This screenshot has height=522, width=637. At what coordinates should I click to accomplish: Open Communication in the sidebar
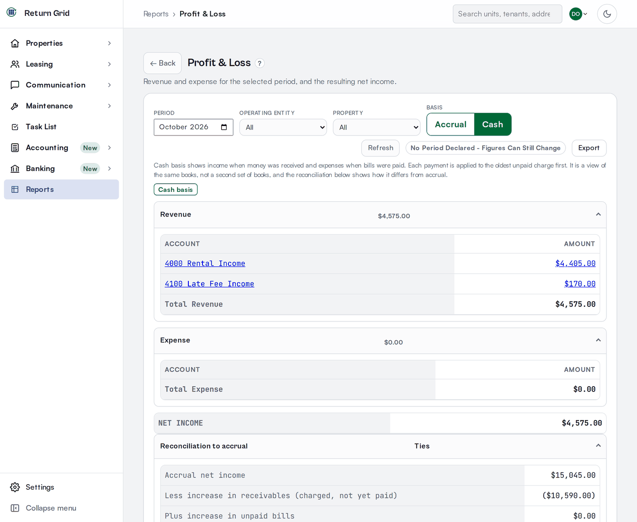(61, 85)
